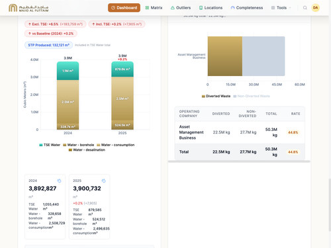
Task: Click the 44.8% rate badge in Asset Management row
Action: 293,132
